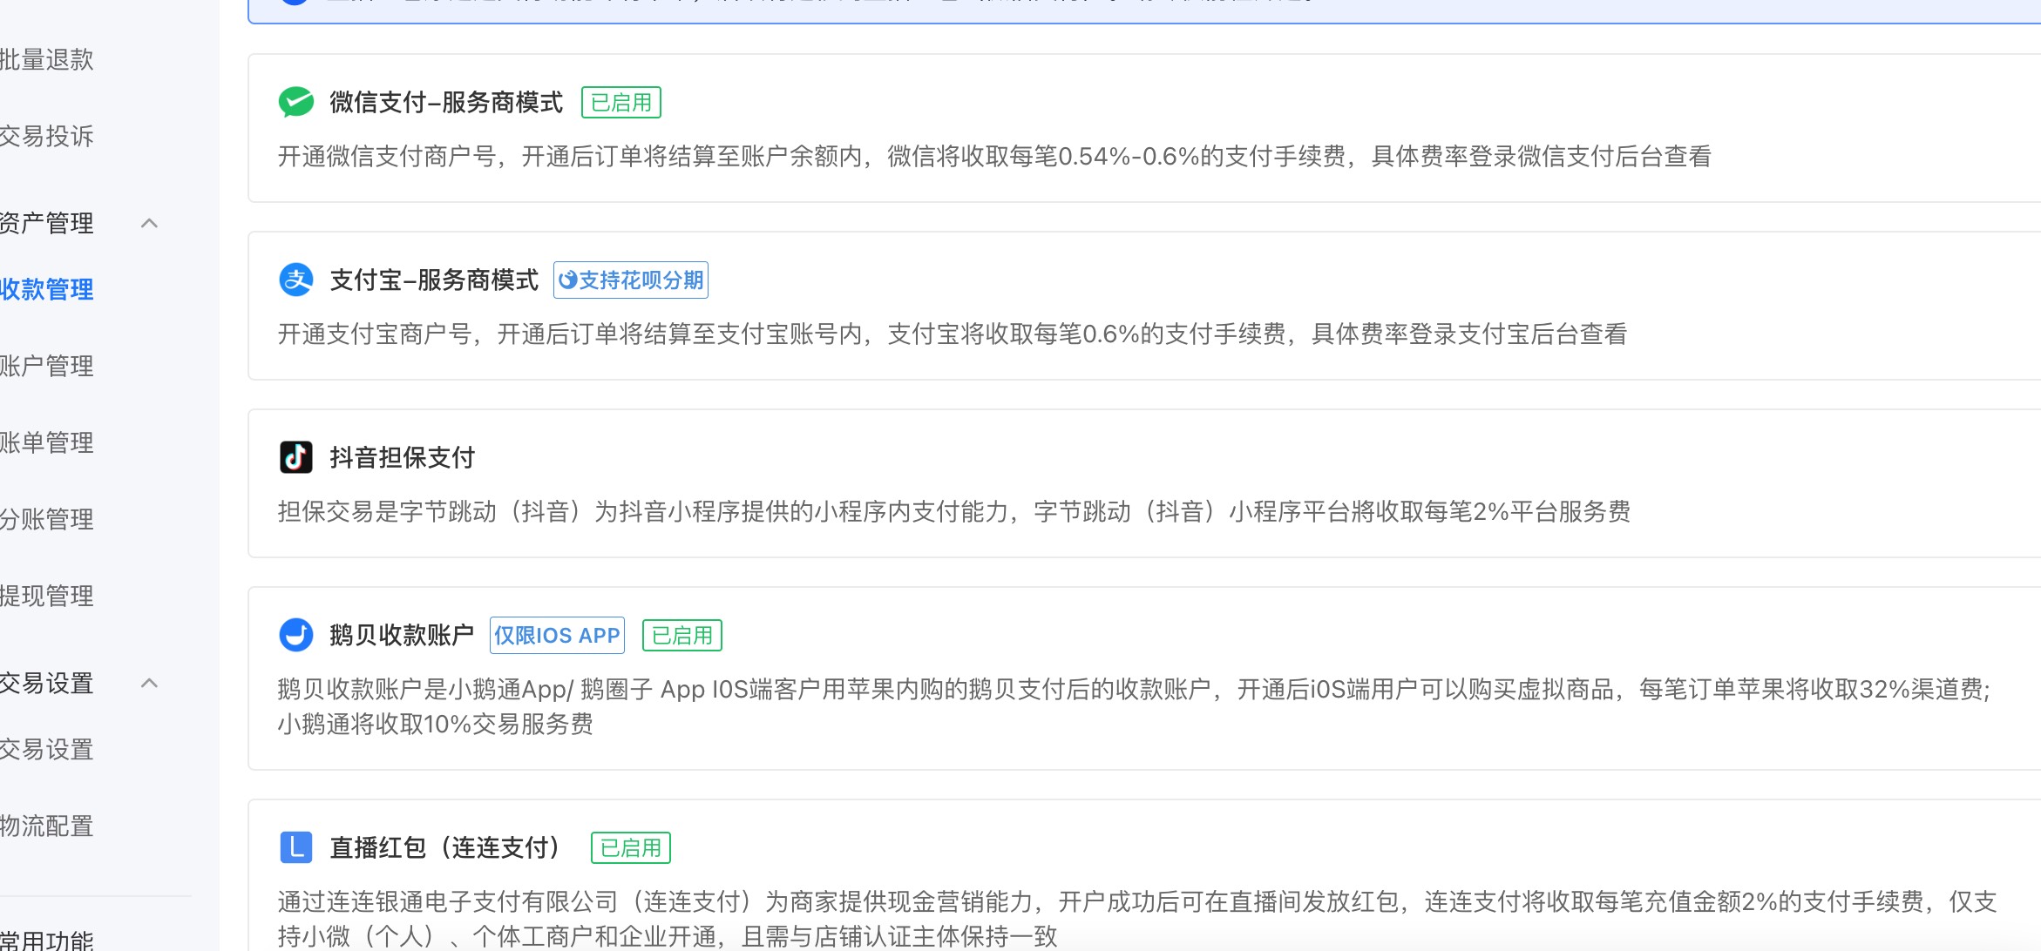This screenshot has width=2041, height=951.
Task: Click the WeChat 0.54%-0.6% fee description text
Action: click(x=994, y=157)
